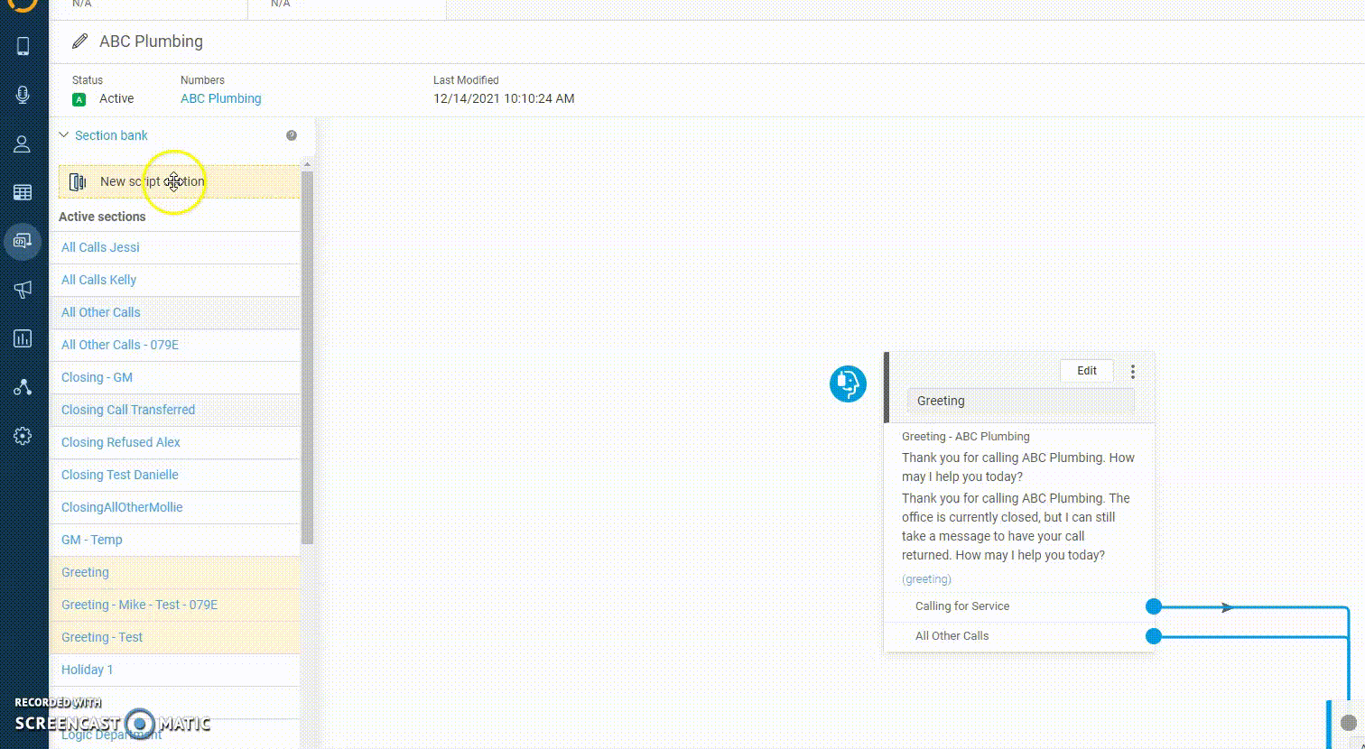Open the megaphone announcements icon
The height and width of the screenshot is (749, 1365).
(23, 289)
